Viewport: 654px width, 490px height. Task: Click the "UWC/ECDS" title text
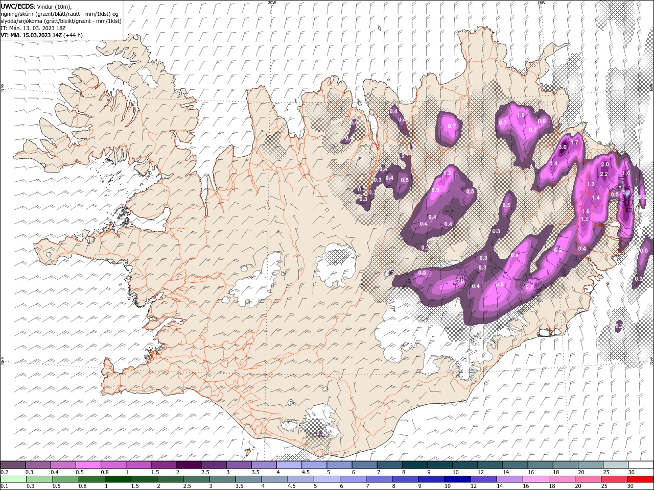[17, 6]
